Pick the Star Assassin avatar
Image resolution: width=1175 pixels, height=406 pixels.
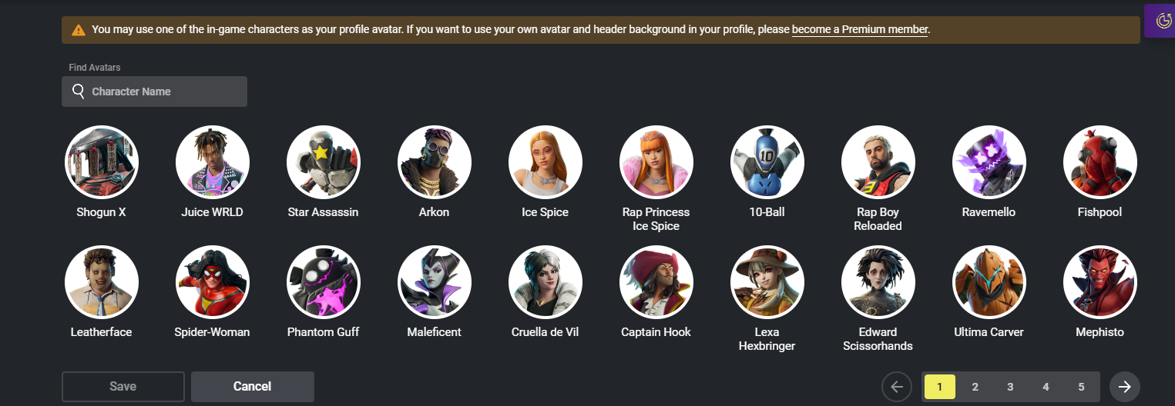coord(324,162)
